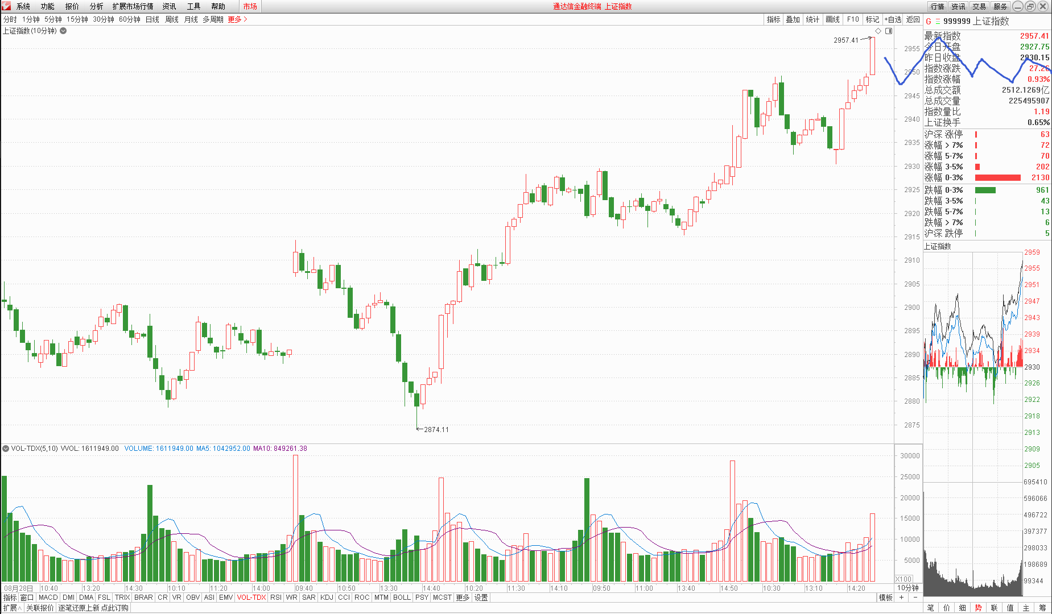Zoom out chart with minus button
This screenshot has height=614, width=1052.
(915, 598)
